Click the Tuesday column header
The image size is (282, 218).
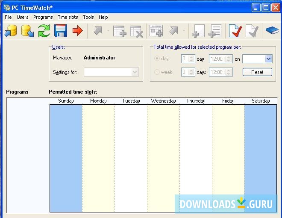coord(131,101)
